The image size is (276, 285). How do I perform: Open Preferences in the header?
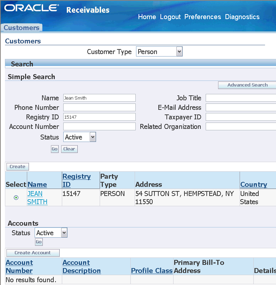[203, 17]
